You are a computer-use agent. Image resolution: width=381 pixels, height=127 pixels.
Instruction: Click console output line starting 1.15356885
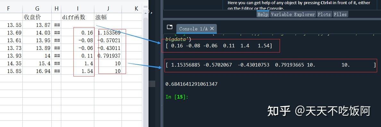pos(271,65)
